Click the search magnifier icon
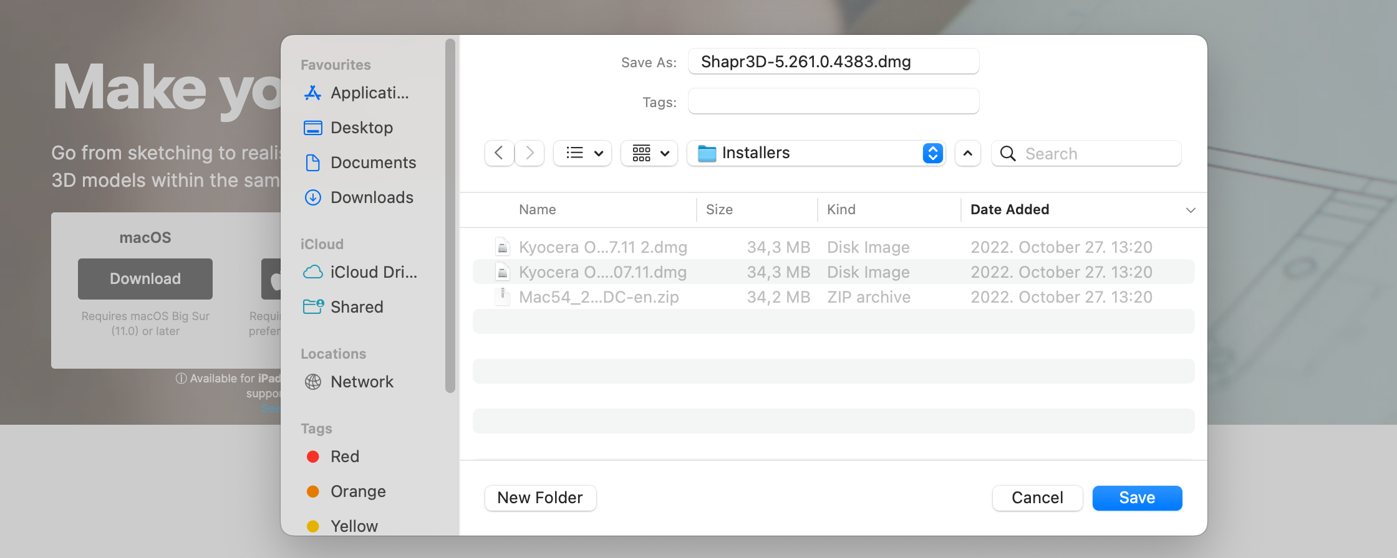Image resolution: width=1397 pixels, height=558 pixels. pyautogui.click(x=1008, y=153)
